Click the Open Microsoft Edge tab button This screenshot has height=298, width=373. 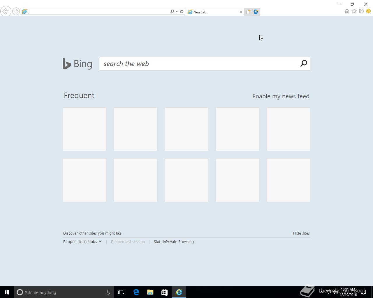pos(256,12)
